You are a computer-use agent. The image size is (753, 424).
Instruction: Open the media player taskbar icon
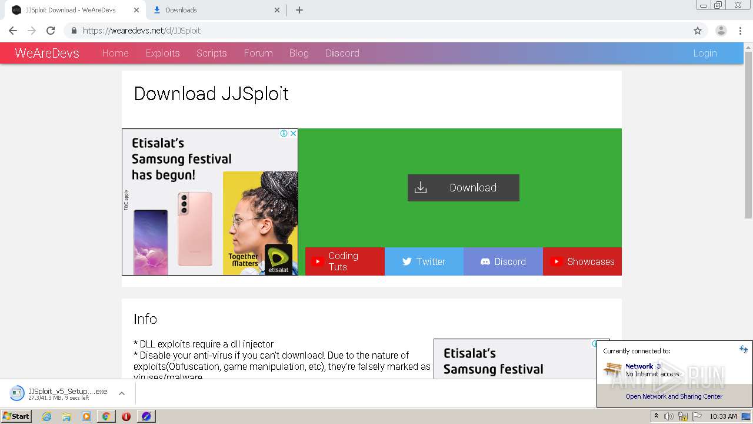coord(86,416)
